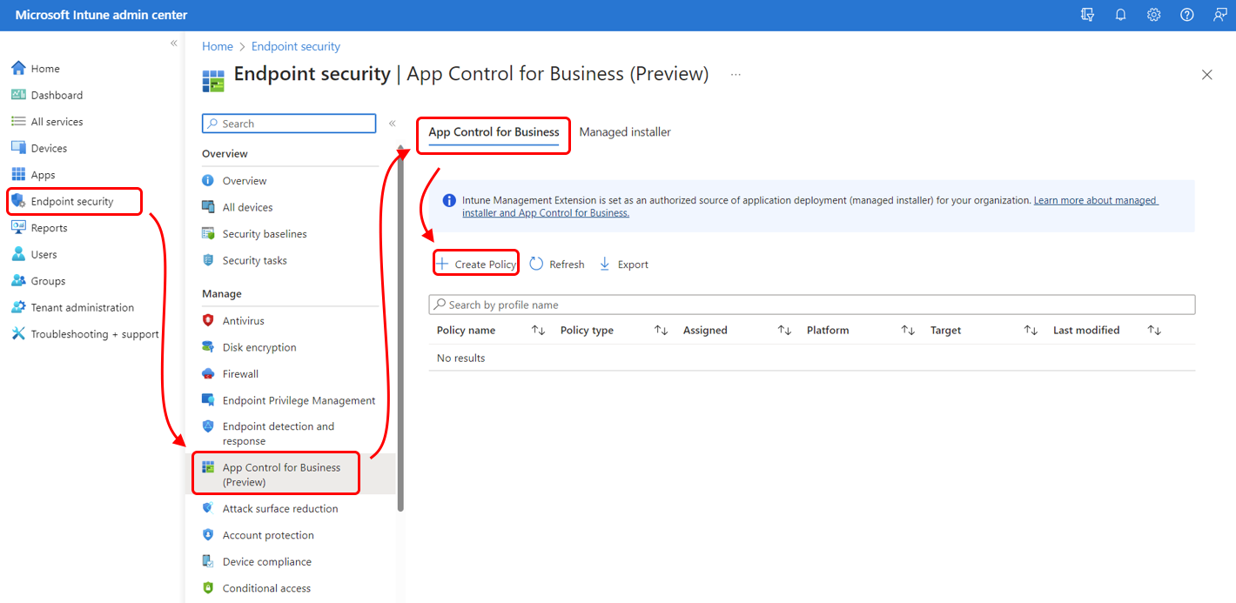Click the Firewall cloud icon
Screen dimensions: 1236x603
tap(208, 373)
